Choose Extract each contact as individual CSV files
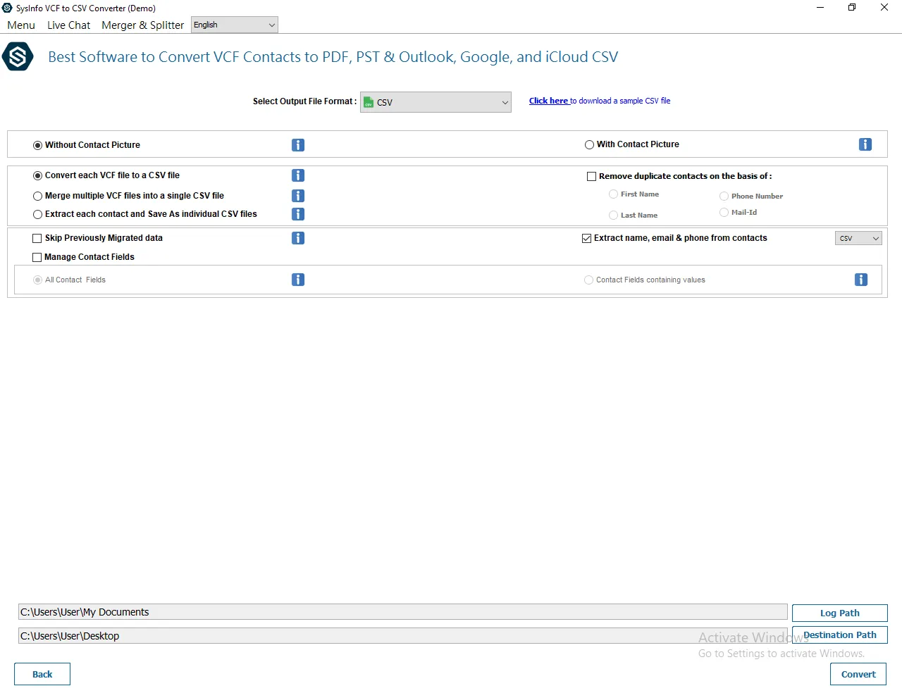Viewport: 902px width, 693px height. pyautogui.click(x=38, y=214)
